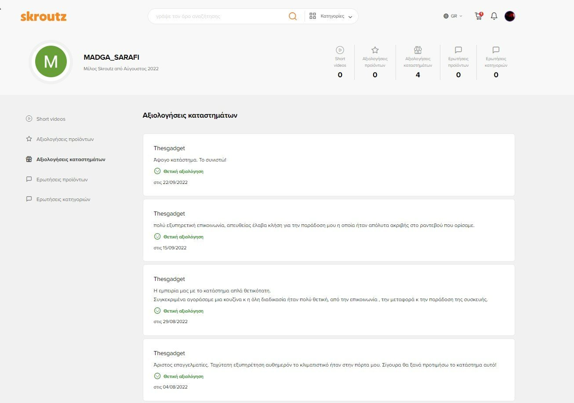Click the store reviews shop icon in header stats

click(418, 50)
